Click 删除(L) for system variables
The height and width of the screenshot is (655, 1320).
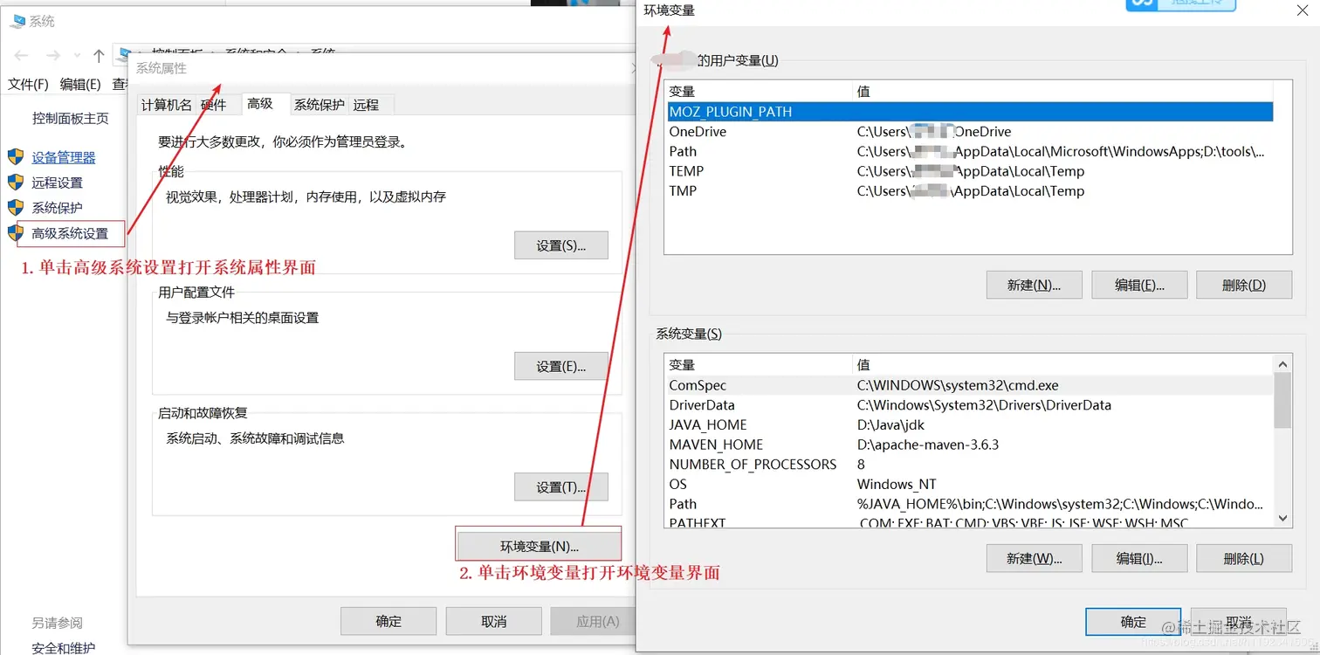(x=1244, y=559)
